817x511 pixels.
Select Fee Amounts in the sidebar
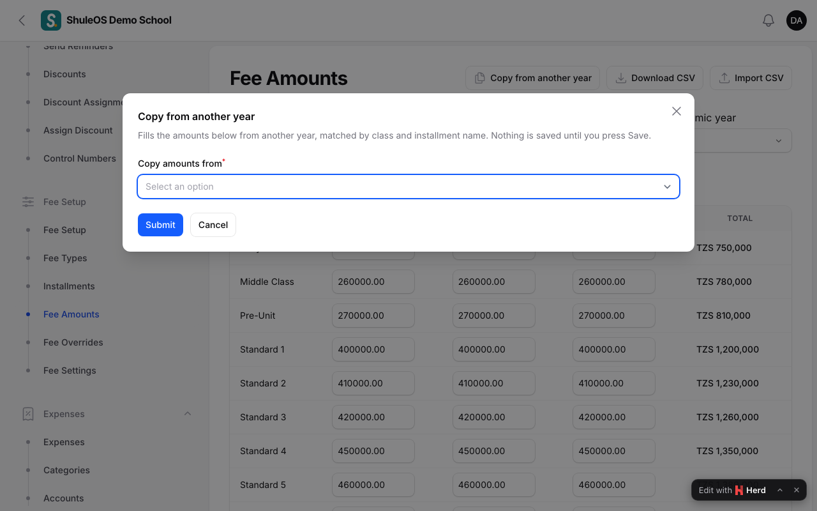coord(71,314)
